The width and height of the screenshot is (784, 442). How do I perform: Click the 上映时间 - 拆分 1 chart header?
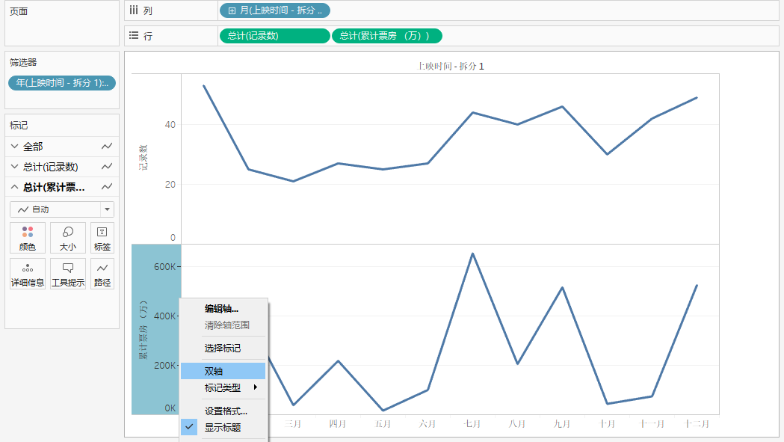[451, 66]
